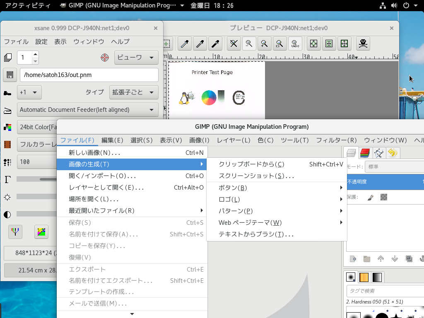Open GIMP フィルター(R) menu
This screenshot has height=318, width=424.
[x=336, y=140]
